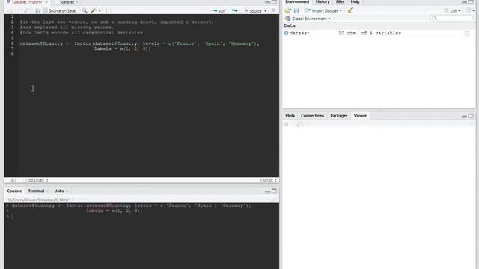The image size is (479, 269).
Task: Open the Files tab
Action: 340,1
